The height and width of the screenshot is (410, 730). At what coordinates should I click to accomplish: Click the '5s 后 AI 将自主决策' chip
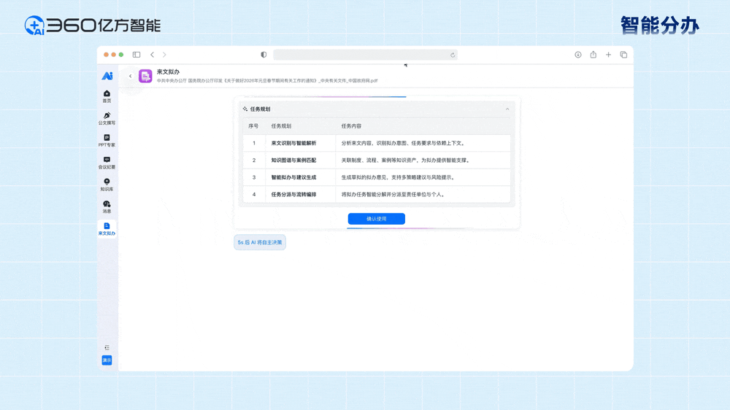260,242
